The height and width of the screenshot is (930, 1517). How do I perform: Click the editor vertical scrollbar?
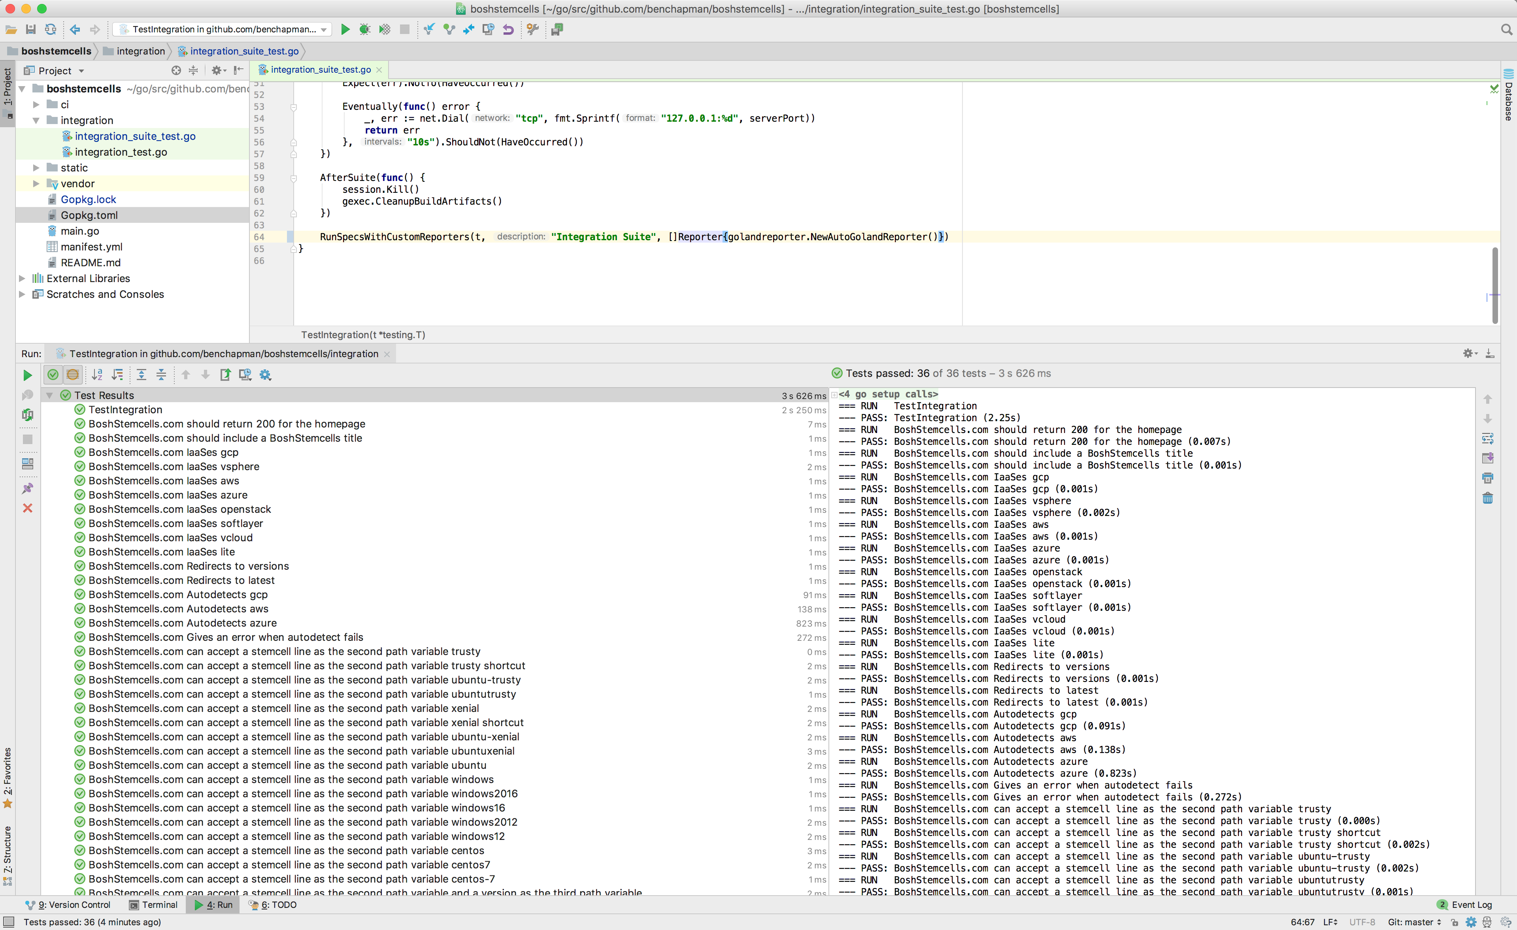click(x=1495, y=286)
